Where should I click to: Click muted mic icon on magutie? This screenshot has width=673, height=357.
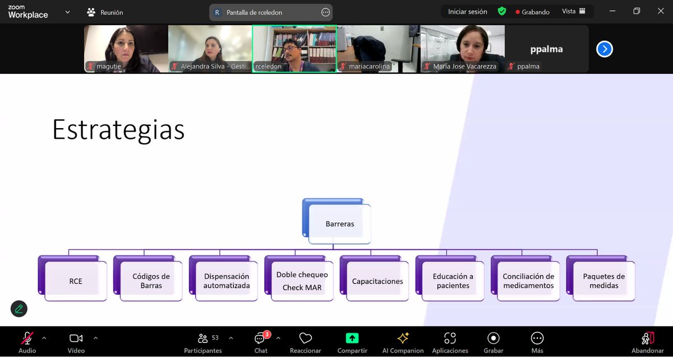90,67
